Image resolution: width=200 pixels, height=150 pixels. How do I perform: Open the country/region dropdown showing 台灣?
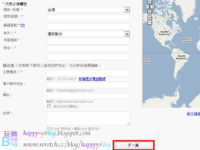point(88,10)
